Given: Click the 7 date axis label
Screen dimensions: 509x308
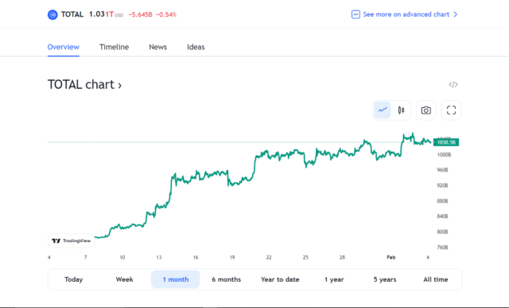Looking at the screenshot, I should click(x=85, y=257).
